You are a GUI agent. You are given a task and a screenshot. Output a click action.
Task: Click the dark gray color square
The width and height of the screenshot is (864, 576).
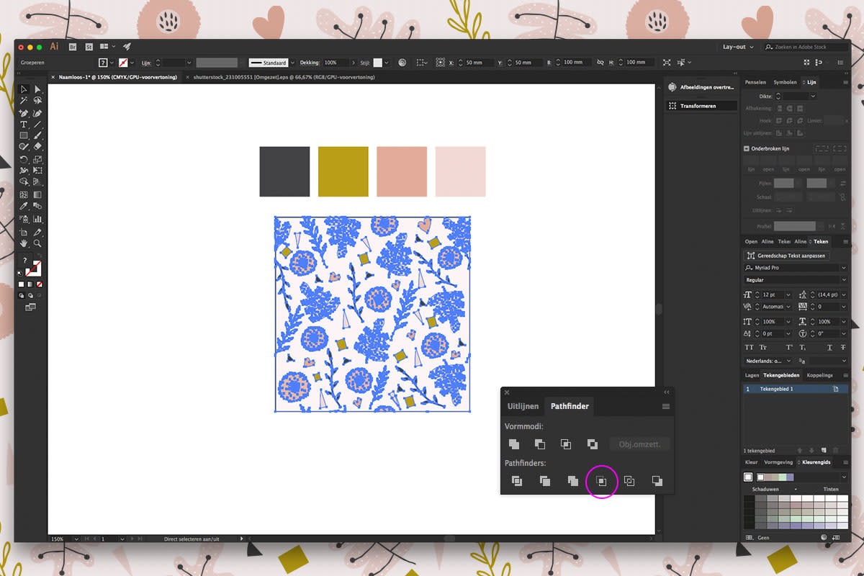[x=284, y=171]
